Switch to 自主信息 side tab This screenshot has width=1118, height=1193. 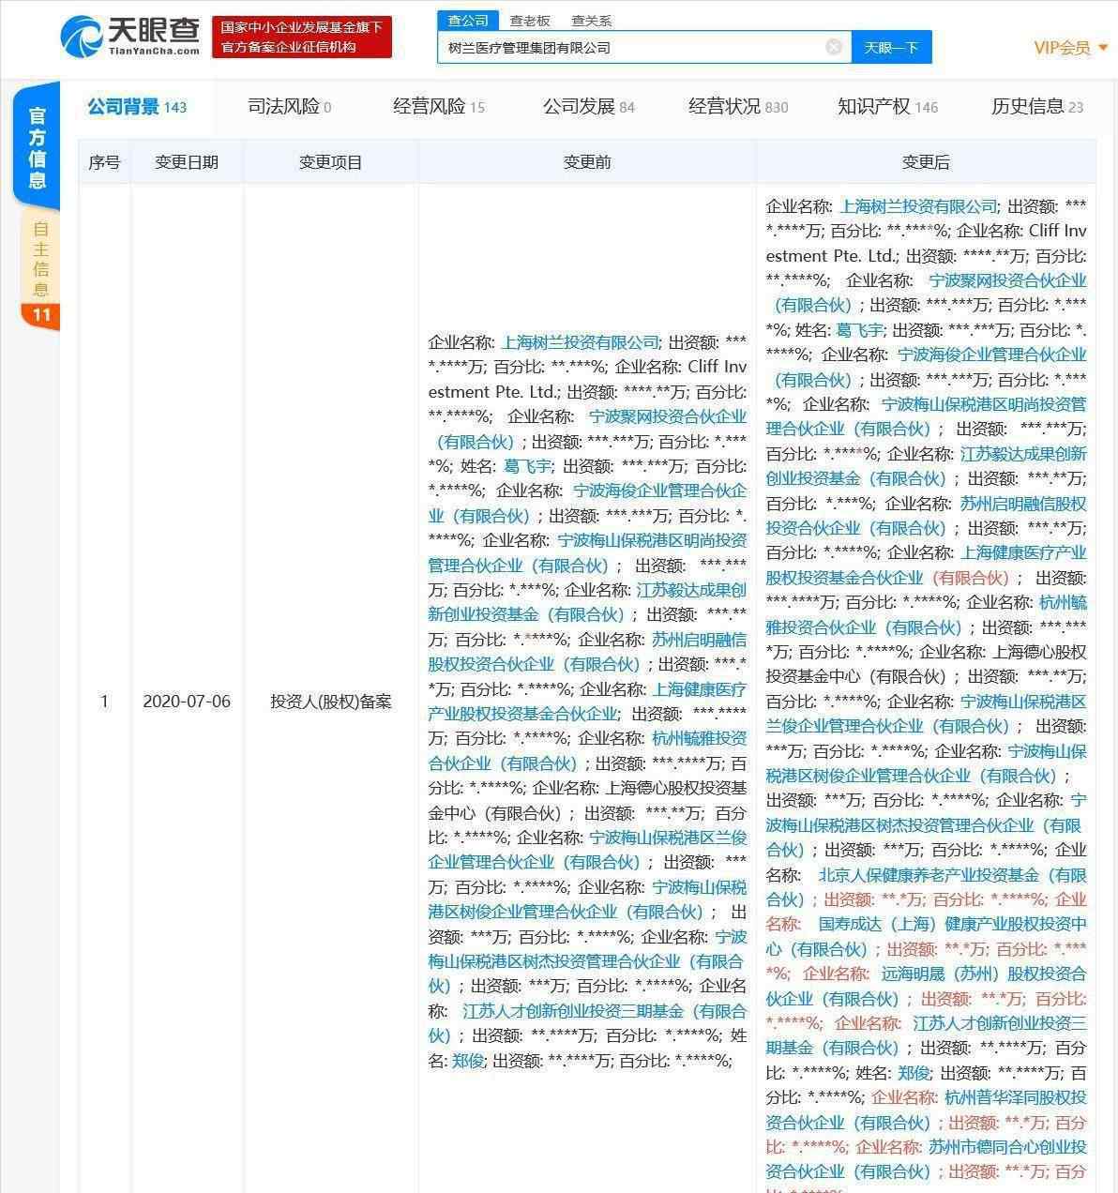(x=40, y=269)
